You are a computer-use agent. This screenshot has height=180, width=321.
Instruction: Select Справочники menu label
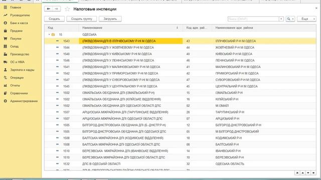(x=19, y=93)
